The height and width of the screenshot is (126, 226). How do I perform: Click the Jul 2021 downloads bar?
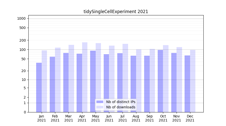[x=125, y=78]
